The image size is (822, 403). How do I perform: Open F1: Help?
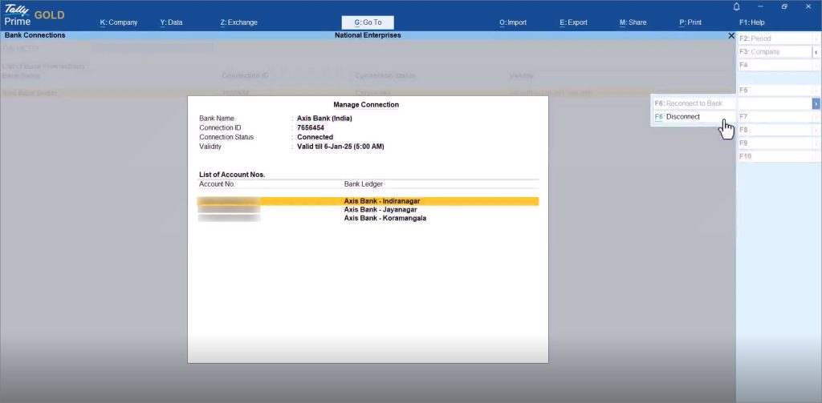coord(751,22)
